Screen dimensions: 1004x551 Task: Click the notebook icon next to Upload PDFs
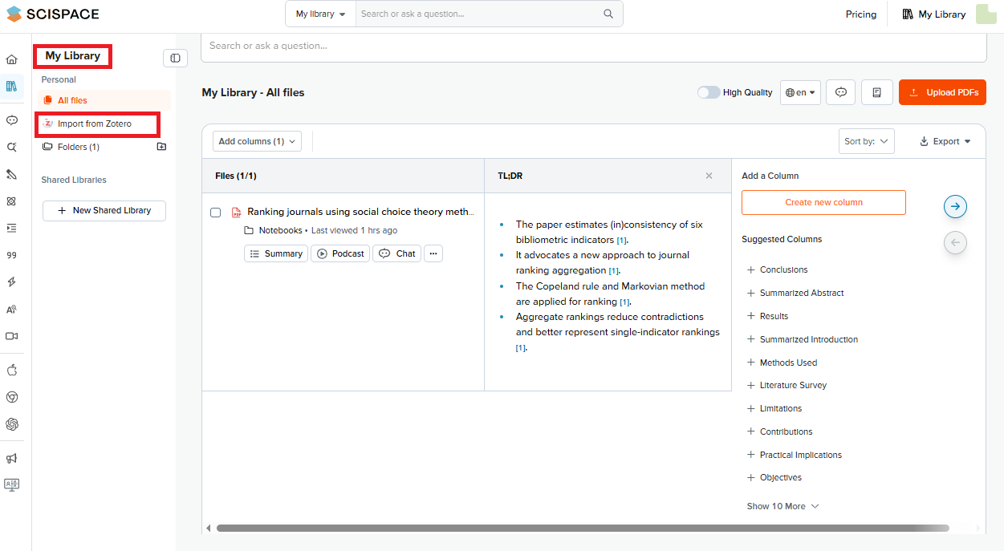[877, 92]
